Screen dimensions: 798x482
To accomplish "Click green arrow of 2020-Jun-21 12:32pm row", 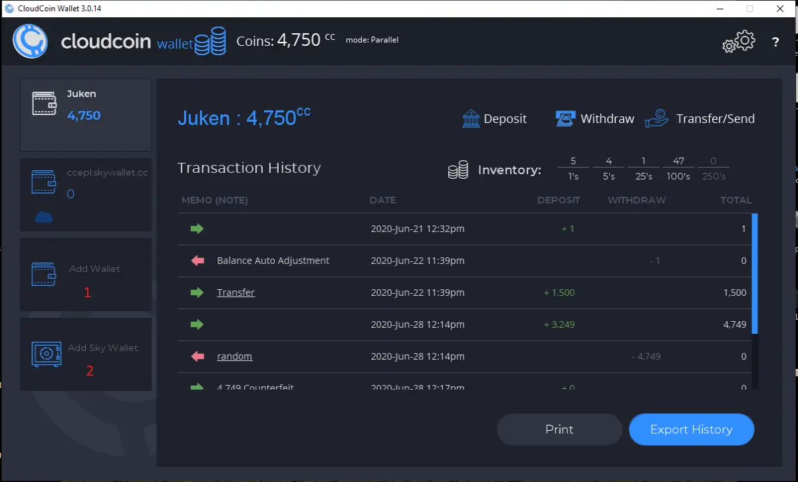I will click(198, 229).
